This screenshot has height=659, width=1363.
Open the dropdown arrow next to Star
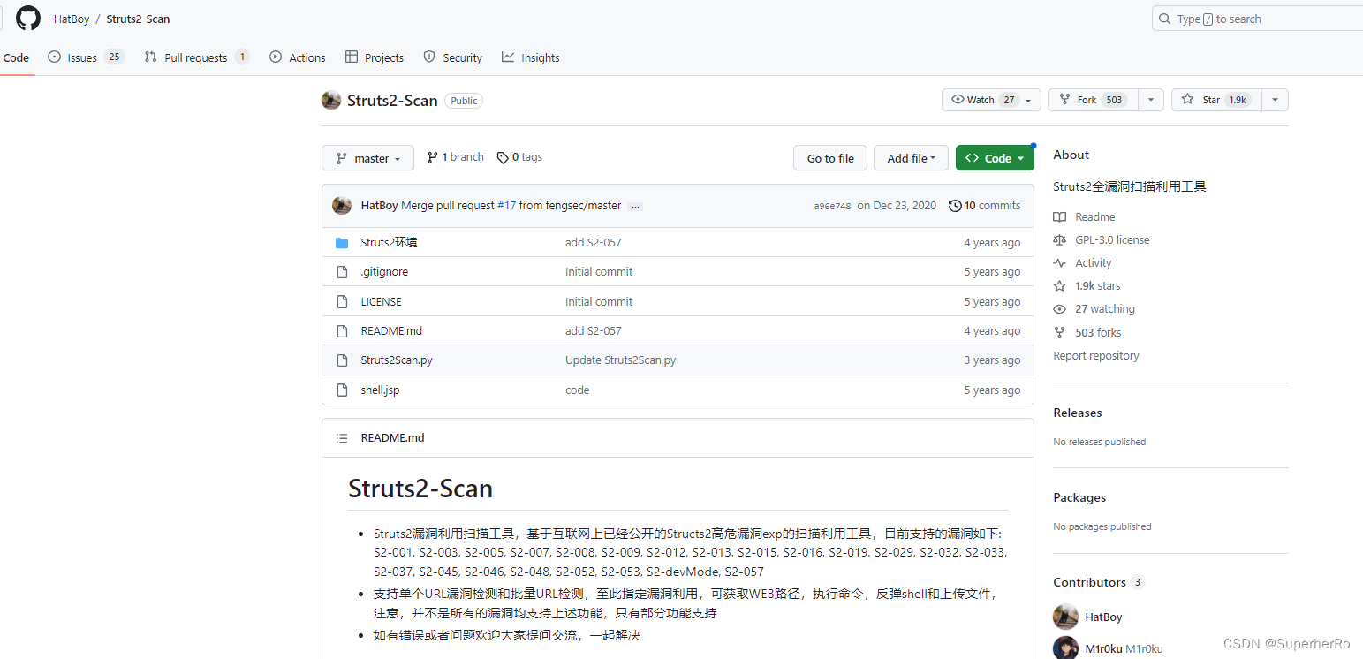[x=1275, y=100]
